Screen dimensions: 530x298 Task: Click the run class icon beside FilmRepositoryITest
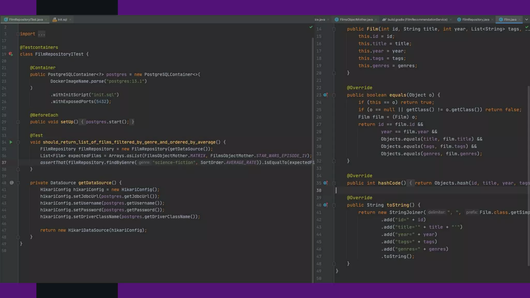pos(11,54)
